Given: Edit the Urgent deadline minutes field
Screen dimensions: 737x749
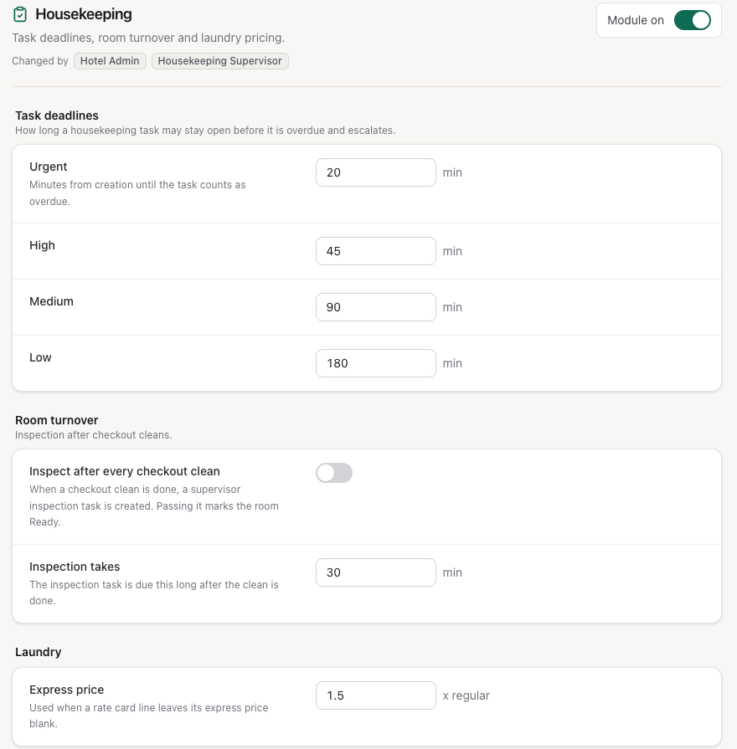Looking at the screenshot, I should (376, 172).
